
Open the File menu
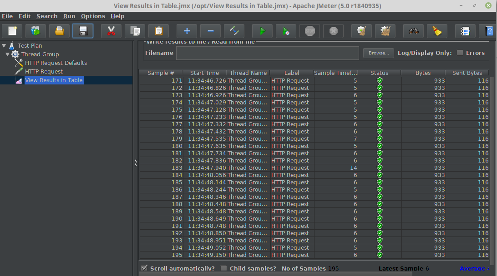click(x=7, y=16)
